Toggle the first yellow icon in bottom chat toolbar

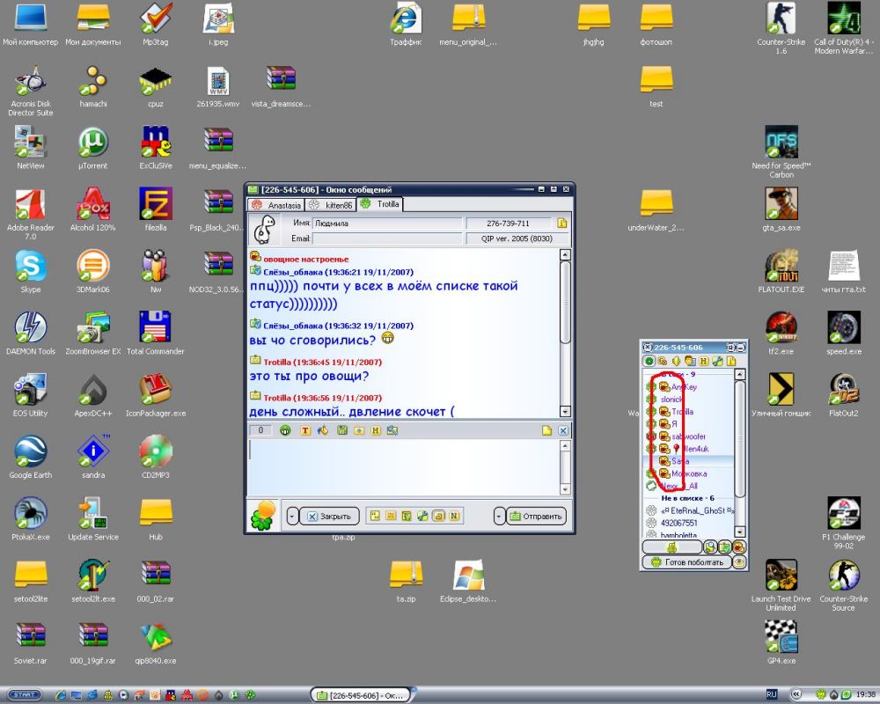tap(375, 516)
